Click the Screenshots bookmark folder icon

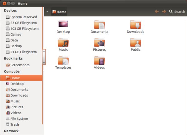point(7,65)
